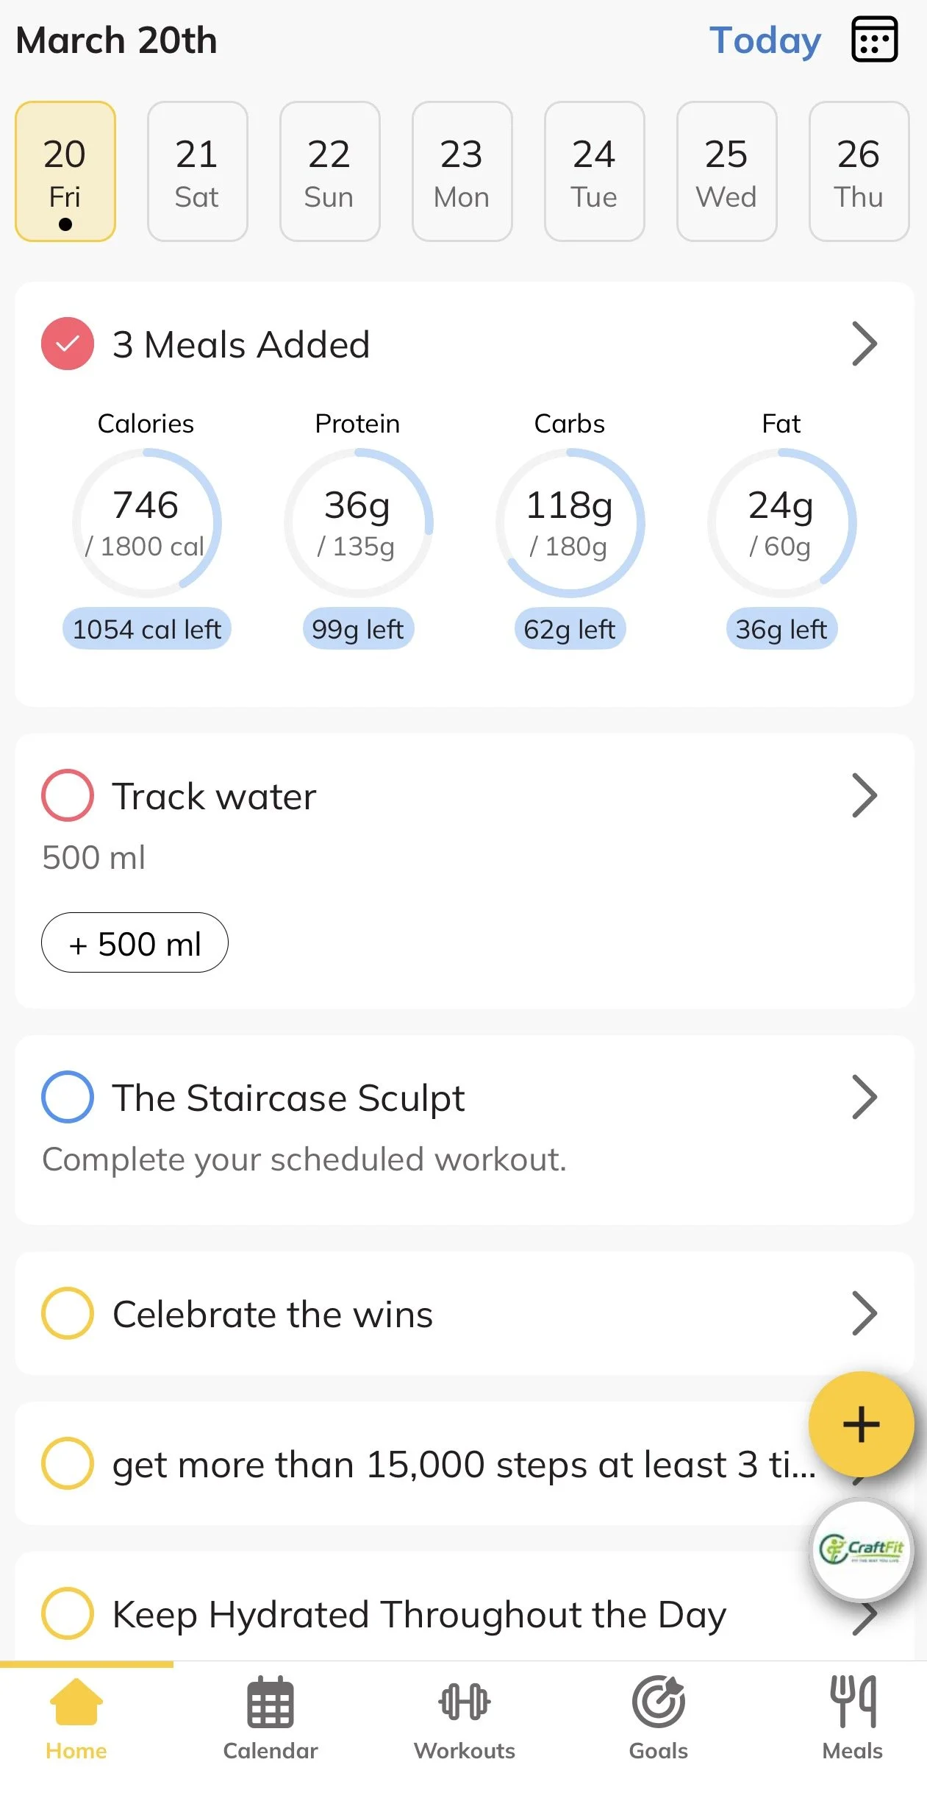Image resolution: width=927 pixels, height=1801 pixels.
Task: Open the CraftFit logo chat bubble
Action: (x=861, y=1549)
